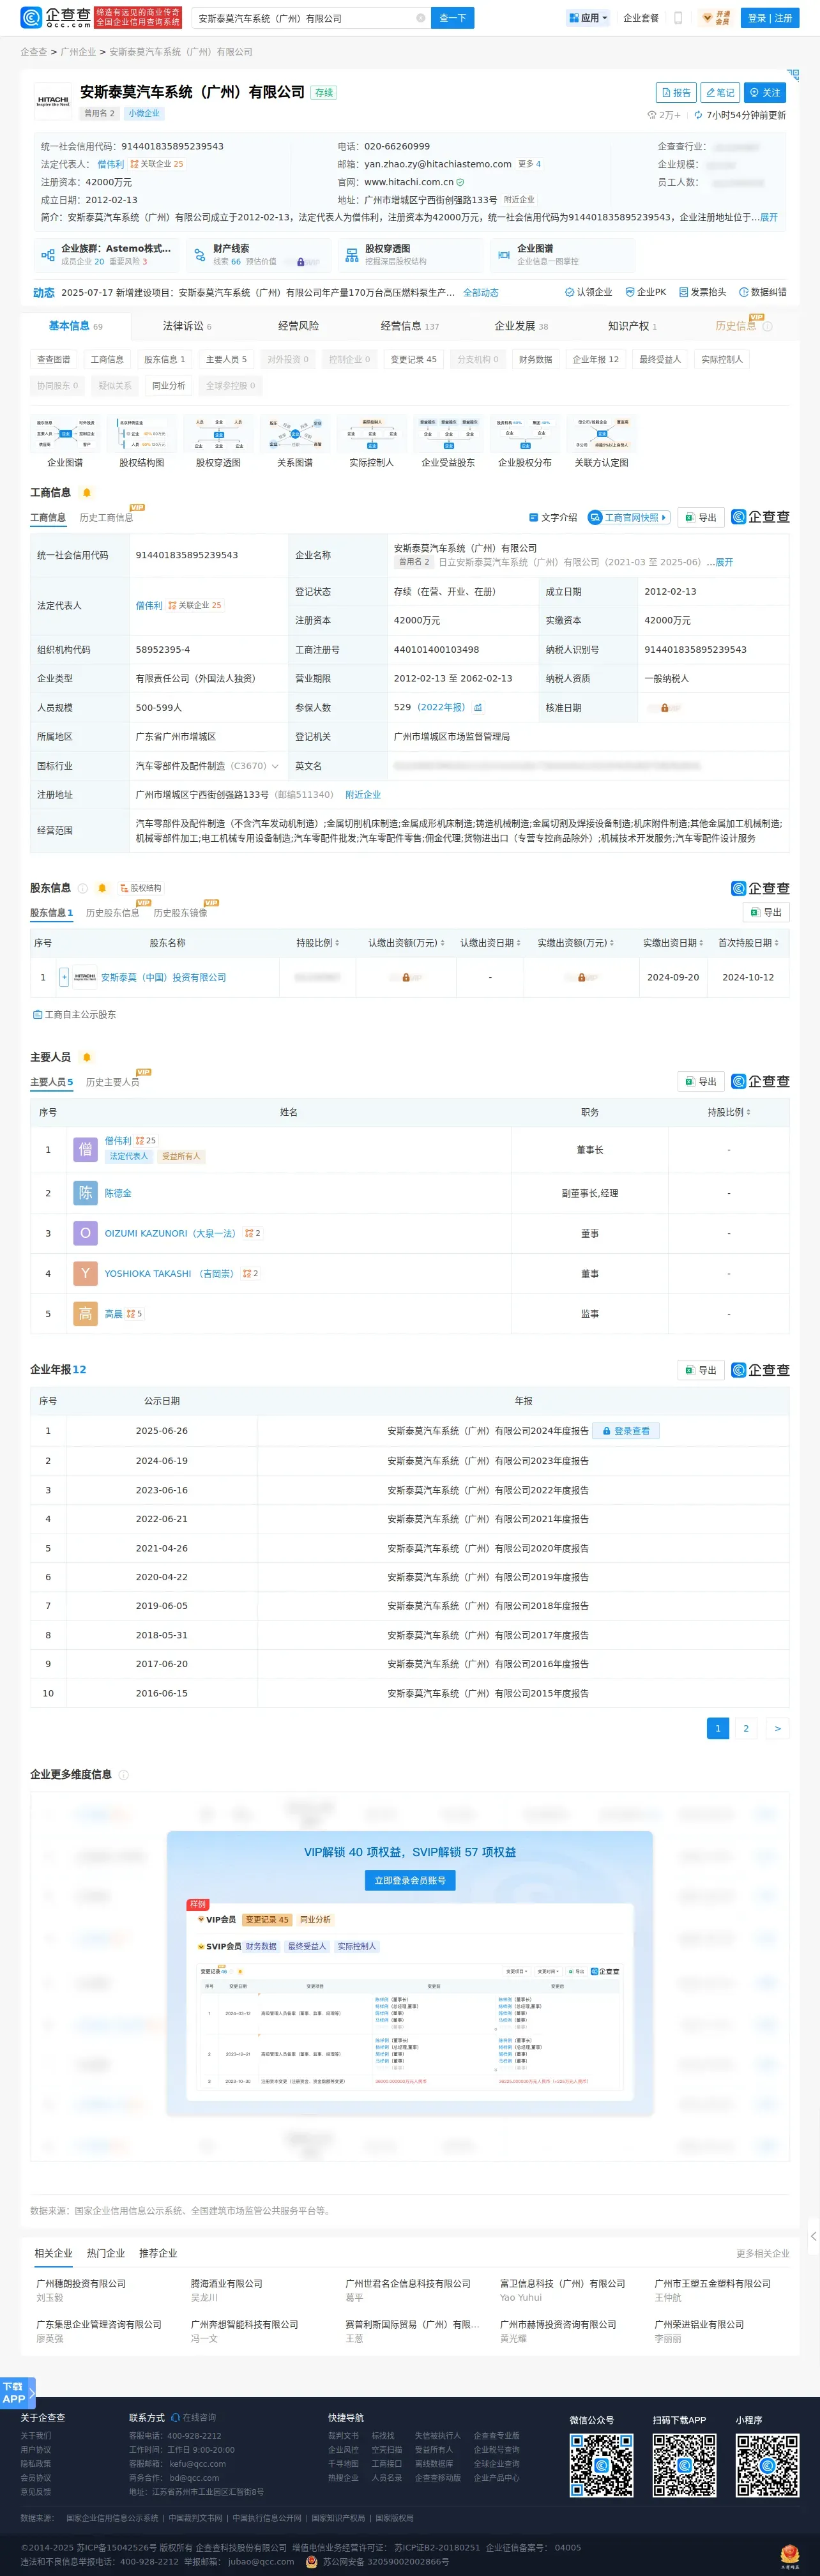This screenshot has height=2576, width=820.
Task: Click the info icon beside 股东信息
Action: pos(83,888)
